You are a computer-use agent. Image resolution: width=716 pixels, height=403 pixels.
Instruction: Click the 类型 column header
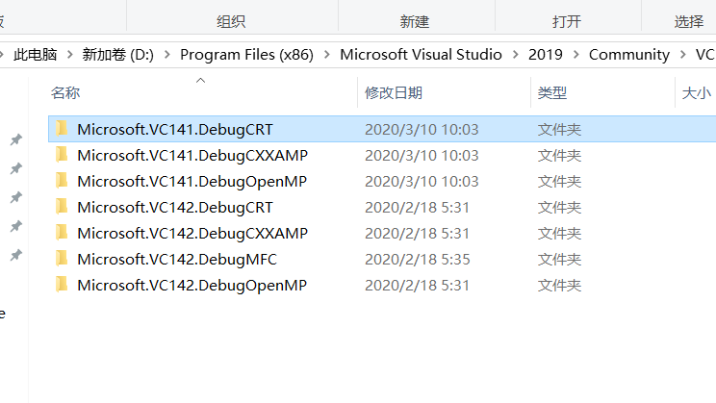point(552,93)
